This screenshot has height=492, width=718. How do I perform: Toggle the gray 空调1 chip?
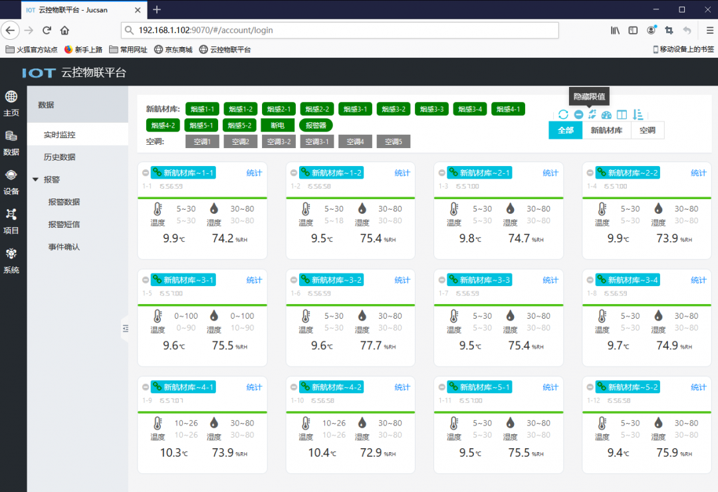point(202,141)
